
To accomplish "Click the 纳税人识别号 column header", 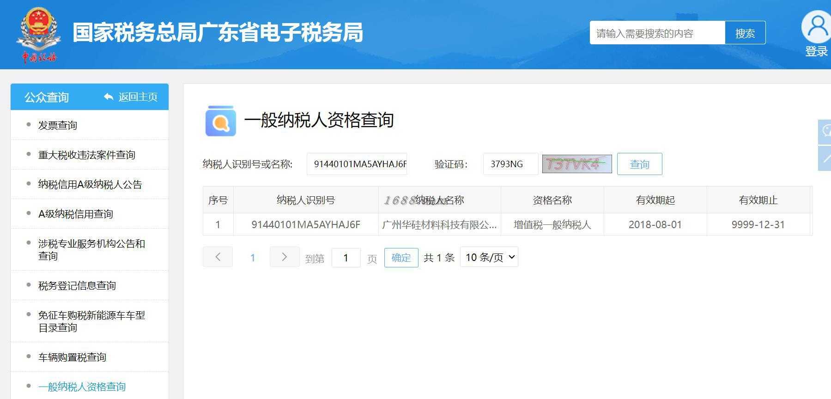I will (x=306, y=200).
